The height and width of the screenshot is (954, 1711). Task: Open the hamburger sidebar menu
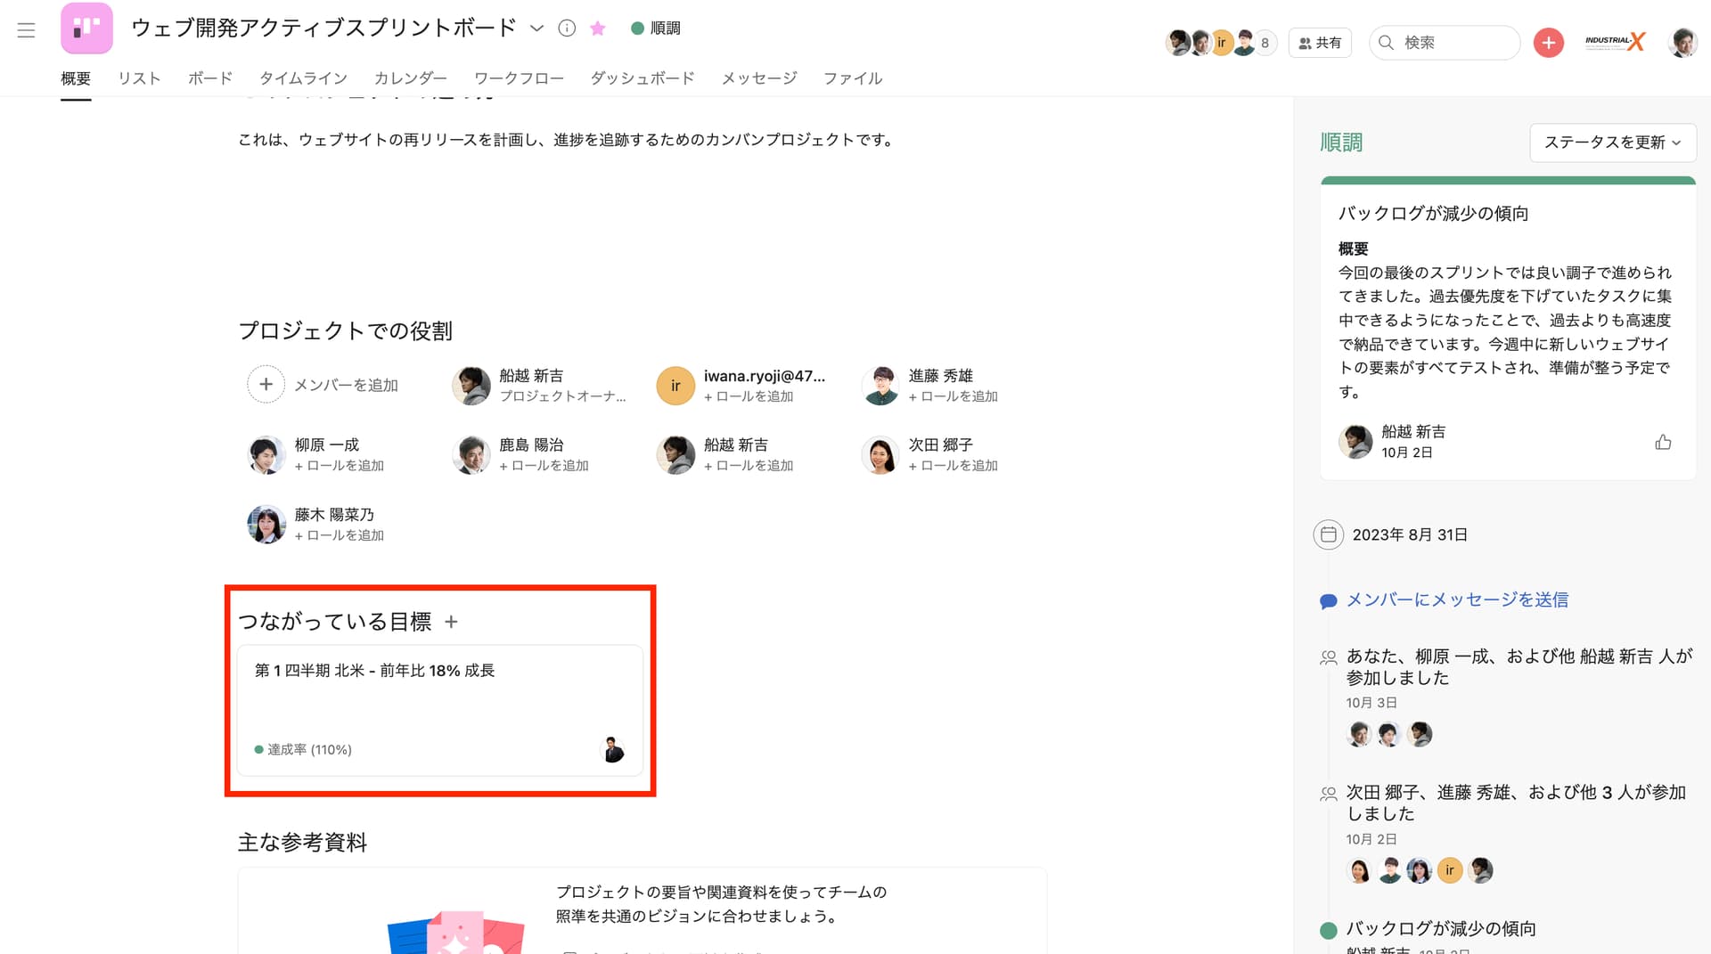click(x=27, y=30)
